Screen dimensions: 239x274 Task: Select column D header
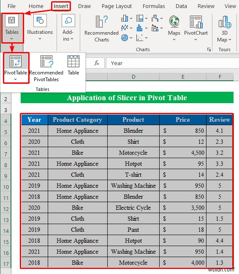coord(133,77)
